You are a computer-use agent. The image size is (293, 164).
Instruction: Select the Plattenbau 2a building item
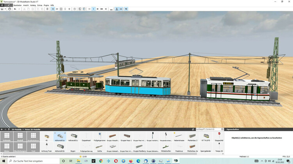pyautogui.click(x=193, y=147)
